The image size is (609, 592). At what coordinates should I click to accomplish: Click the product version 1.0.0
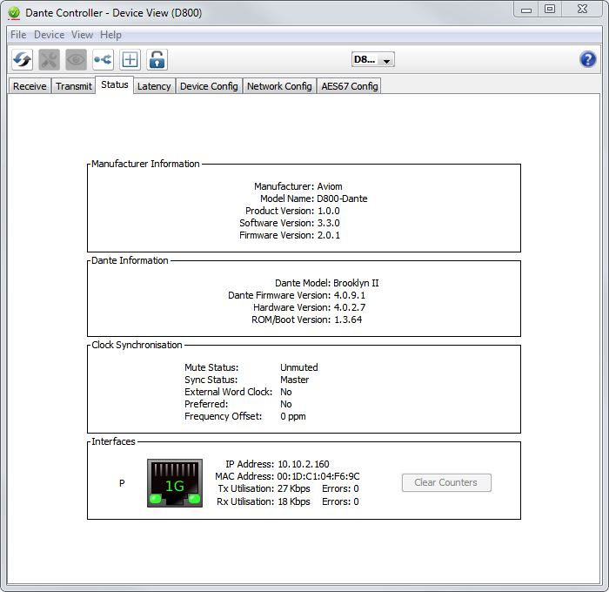point(329,211)
